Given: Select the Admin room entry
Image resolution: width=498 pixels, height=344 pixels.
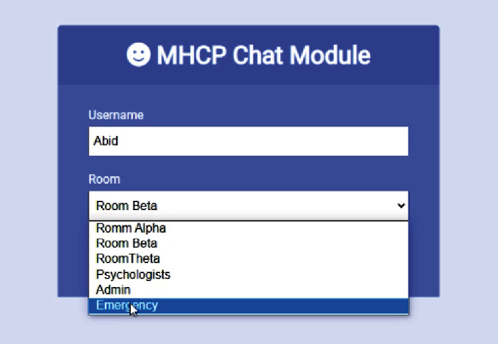Looking at the screenshot, I should point(249,290).
